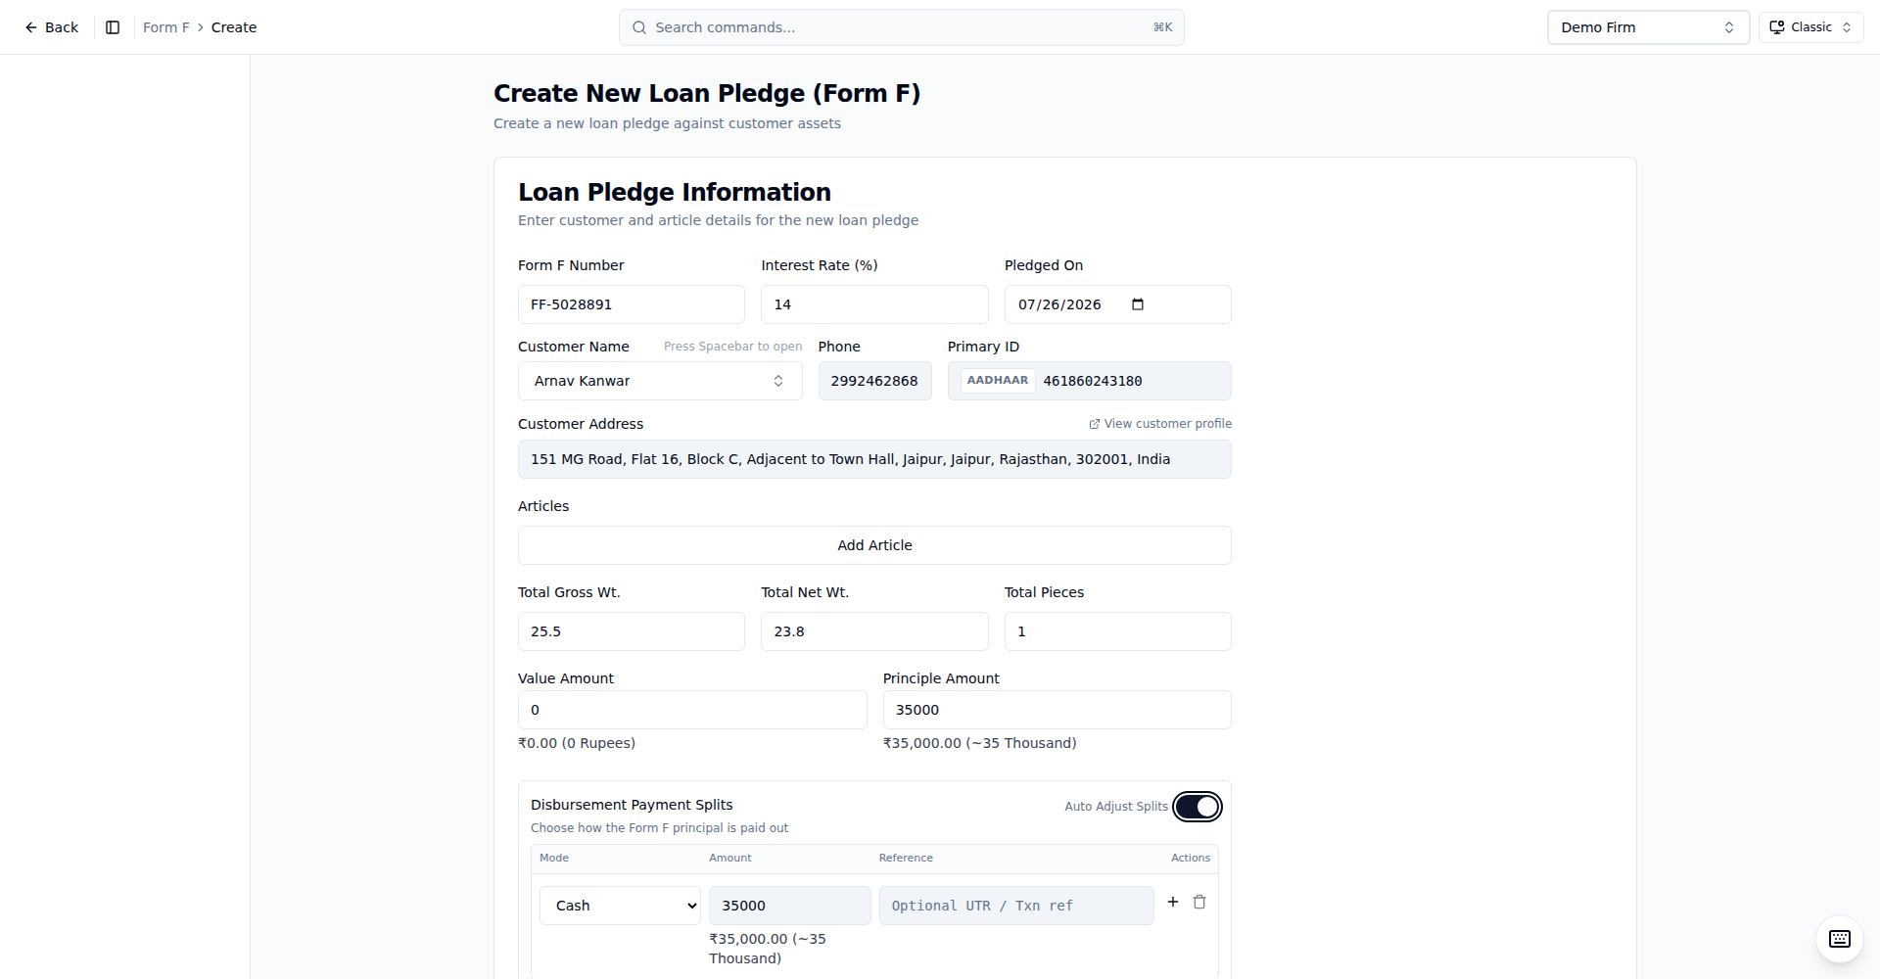Click the search magnifier icon

point(639,27)
